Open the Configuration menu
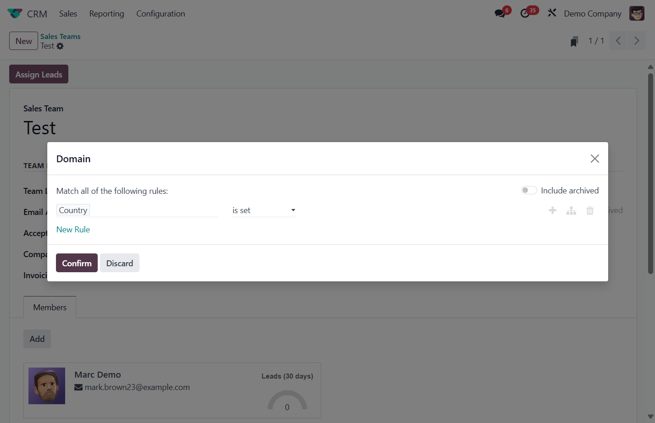The image size is (655, 423). pos(161,14)
